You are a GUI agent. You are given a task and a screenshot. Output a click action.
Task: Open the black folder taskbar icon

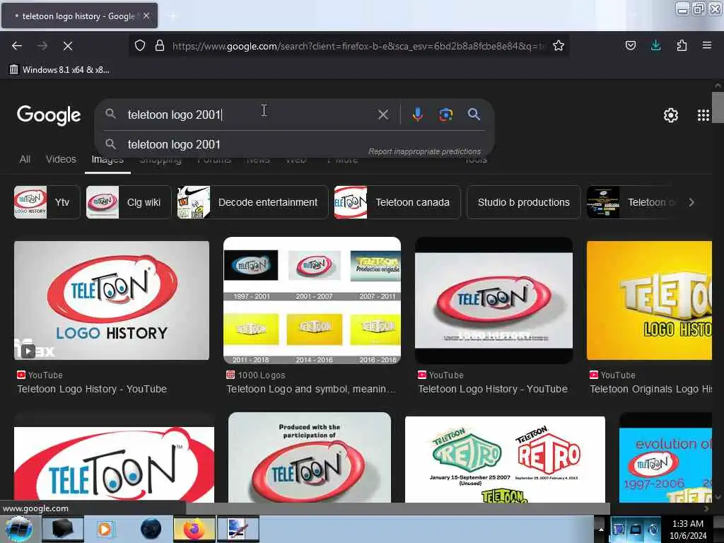(63, 529)
